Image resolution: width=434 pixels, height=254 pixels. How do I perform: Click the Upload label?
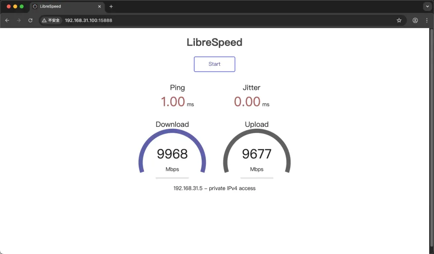click(256, 124)
